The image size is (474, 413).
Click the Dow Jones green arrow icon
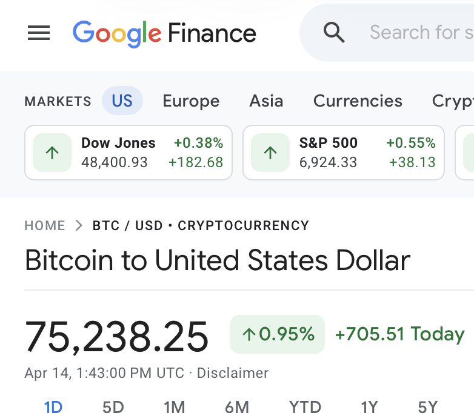coord(52,153)
